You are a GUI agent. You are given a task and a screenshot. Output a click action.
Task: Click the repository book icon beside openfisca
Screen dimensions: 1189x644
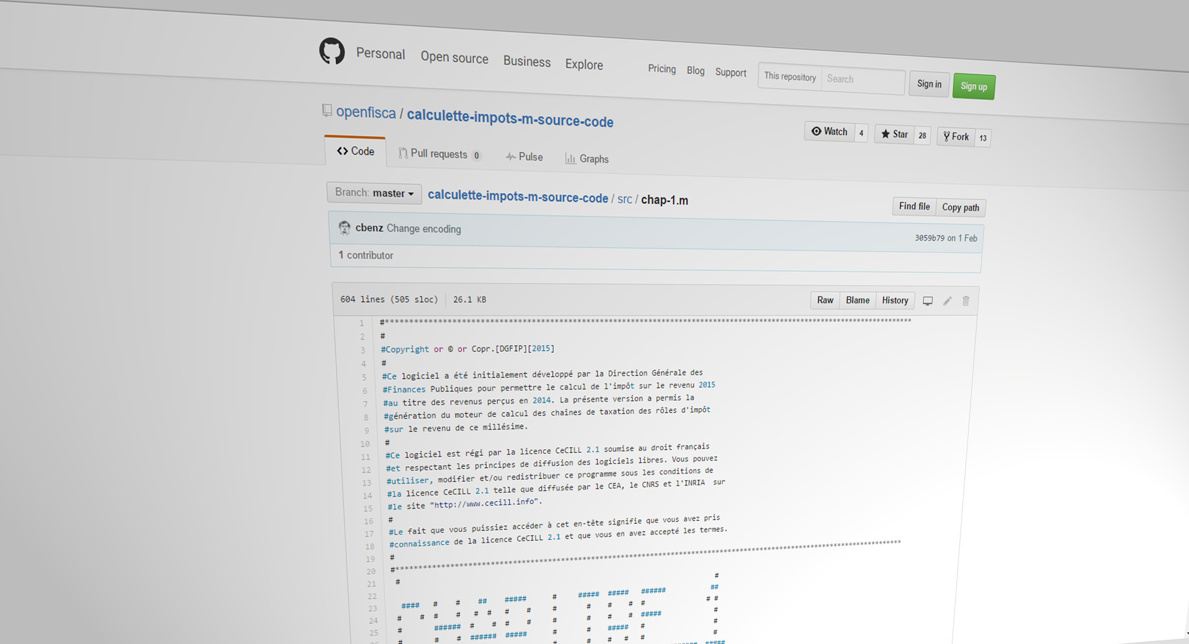coord(327,110)
